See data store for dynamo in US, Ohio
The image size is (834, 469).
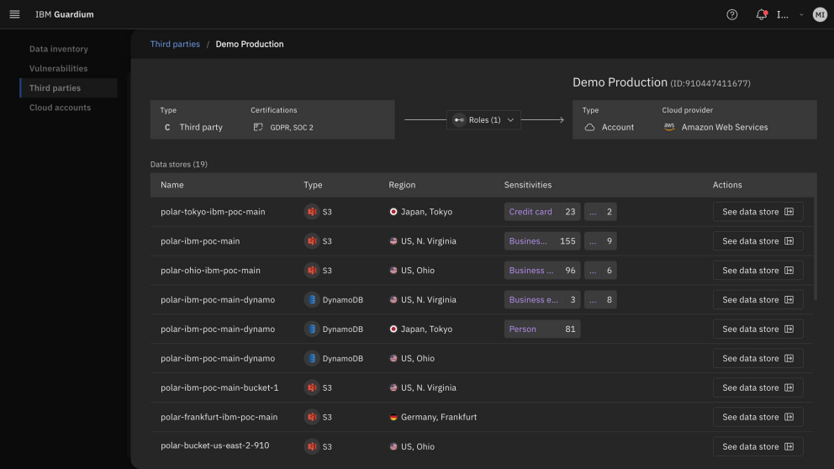(758, 358)
